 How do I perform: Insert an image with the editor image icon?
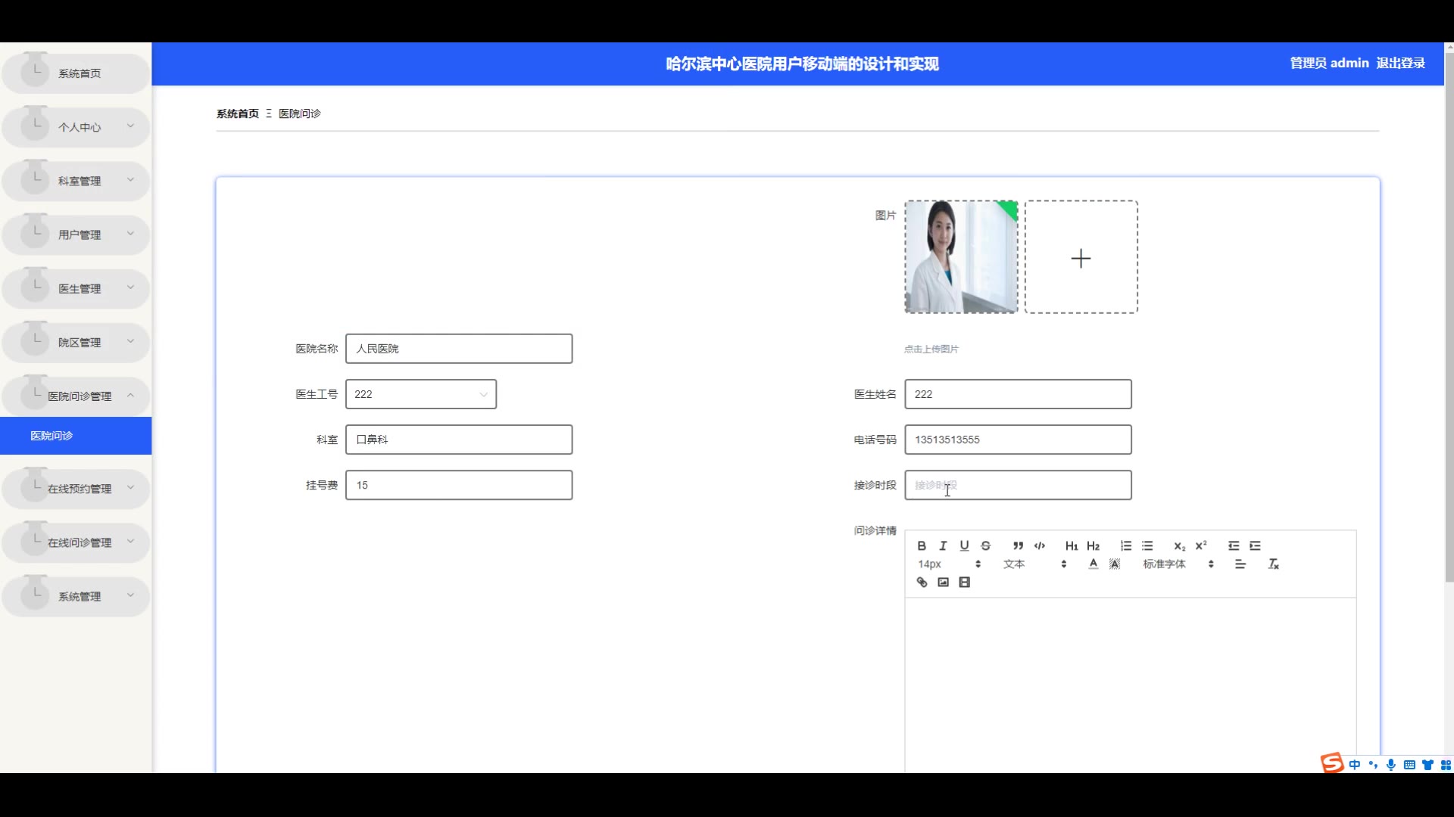[943, 582]
